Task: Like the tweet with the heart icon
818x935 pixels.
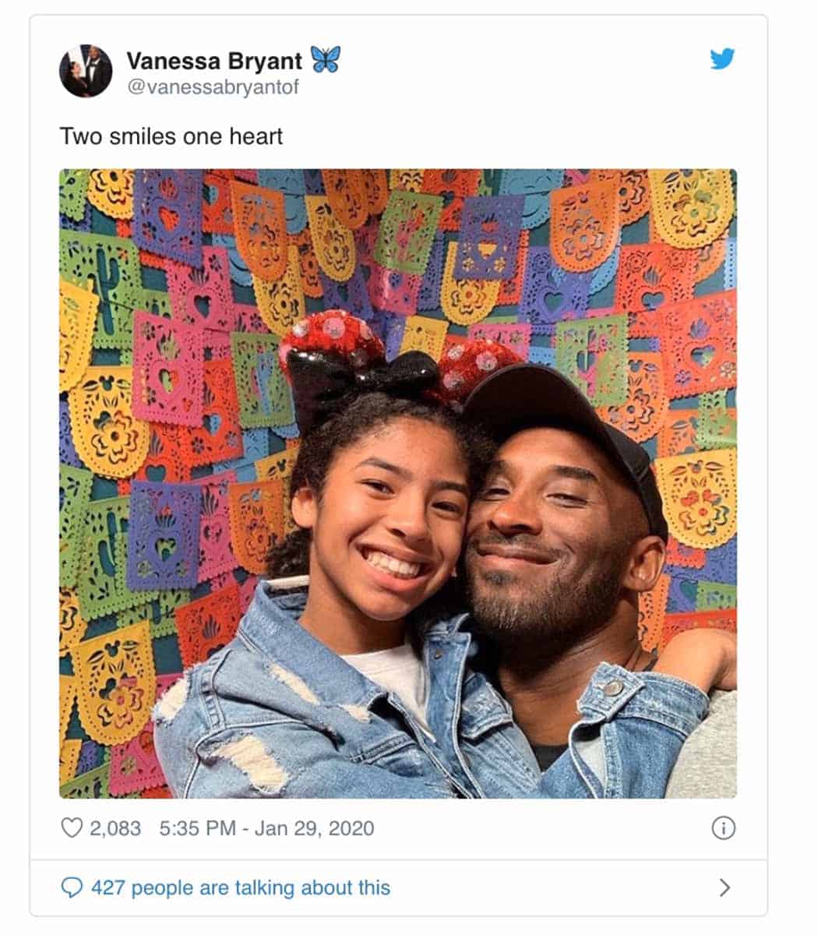Action: click(71, 827)
